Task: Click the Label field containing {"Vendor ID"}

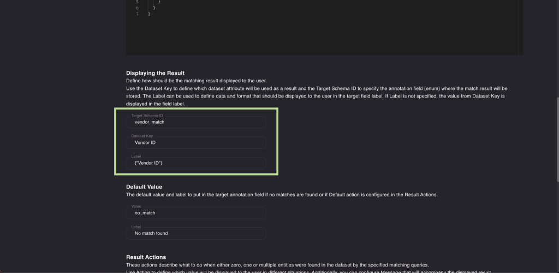Action: (x=196, y=163)
